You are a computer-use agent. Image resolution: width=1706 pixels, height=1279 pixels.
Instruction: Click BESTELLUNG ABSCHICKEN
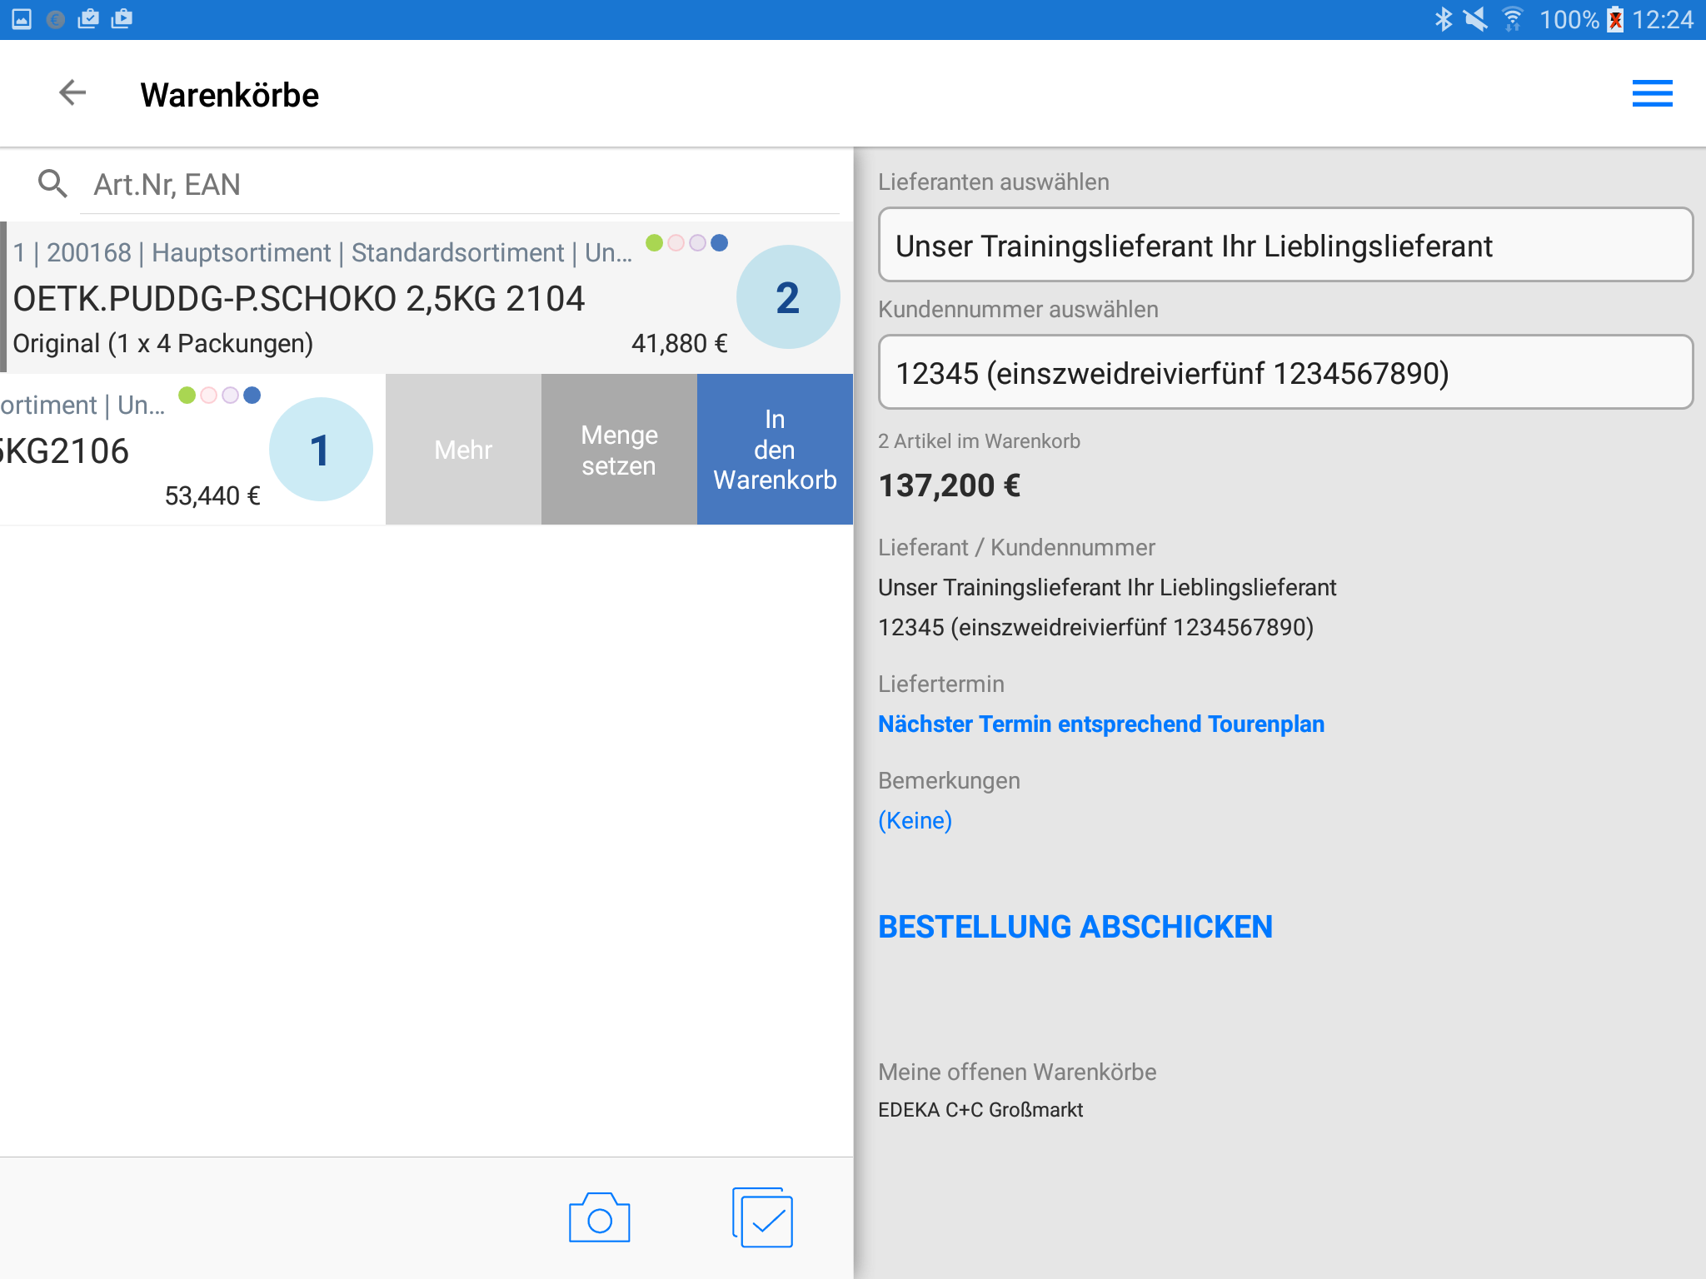tap(1075, 927)
